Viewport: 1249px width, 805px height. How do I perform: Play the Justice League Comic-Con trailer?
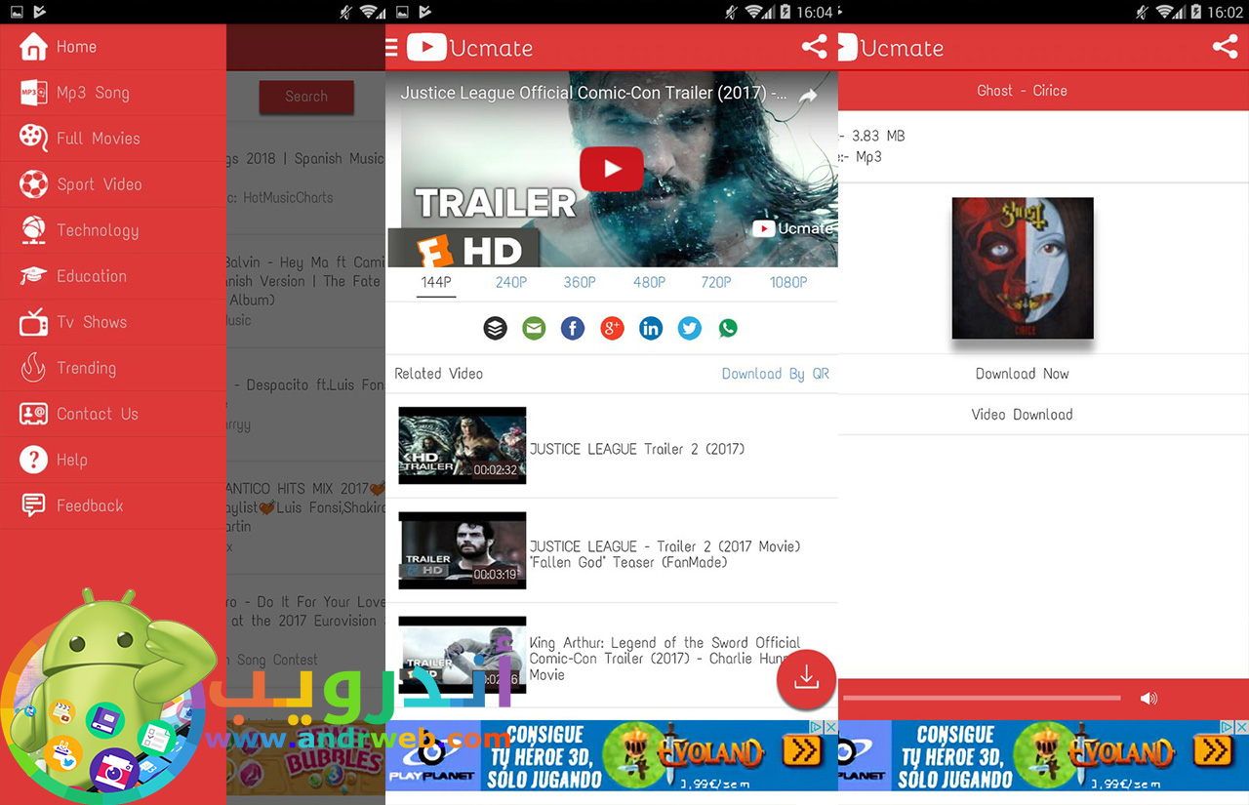click(x=612, y=169)
